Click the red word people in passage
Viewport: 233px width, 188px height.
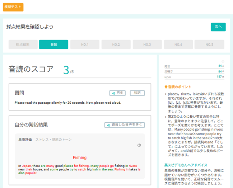coord(104,166)
